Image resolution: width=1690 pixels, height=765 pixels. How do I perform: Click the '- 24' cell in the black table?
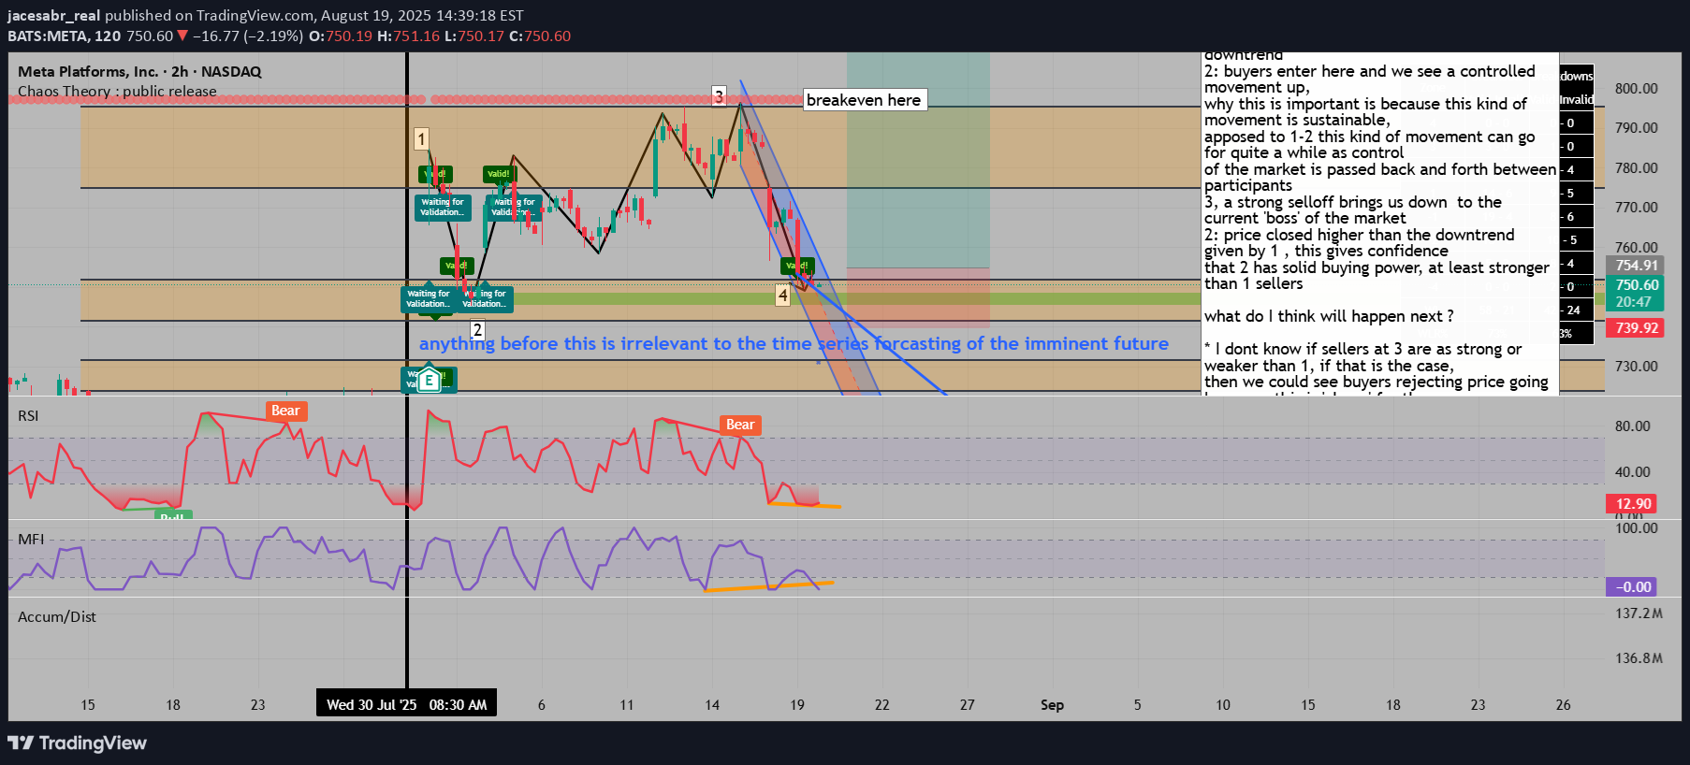click(1577, 310)
